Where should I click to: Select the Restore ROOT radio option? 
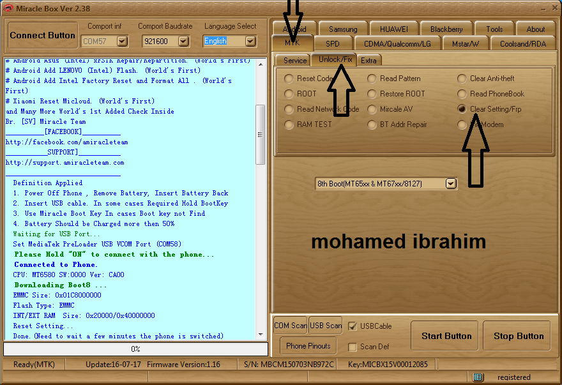(x=372, y=94)
